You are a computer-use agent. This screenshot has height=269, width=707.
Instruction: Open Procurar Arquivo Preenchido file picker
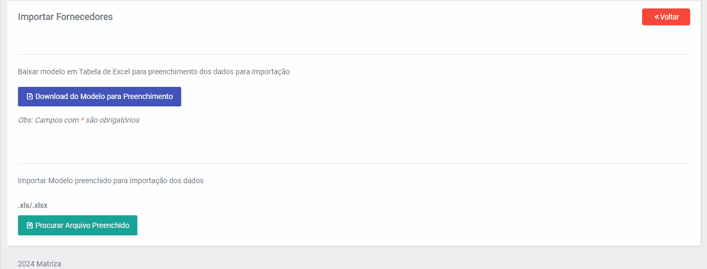pos(78,225)
